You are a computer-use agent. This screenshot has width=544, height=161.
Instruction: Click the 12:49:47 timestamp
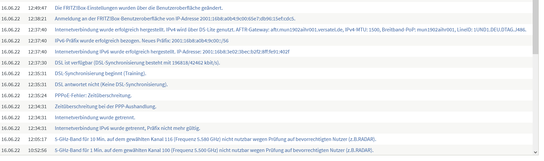(x=37, y=8)
